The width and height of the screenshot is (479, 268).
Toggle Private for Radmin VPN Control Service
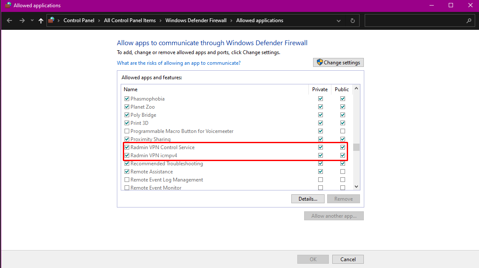(x=320, y=147)
